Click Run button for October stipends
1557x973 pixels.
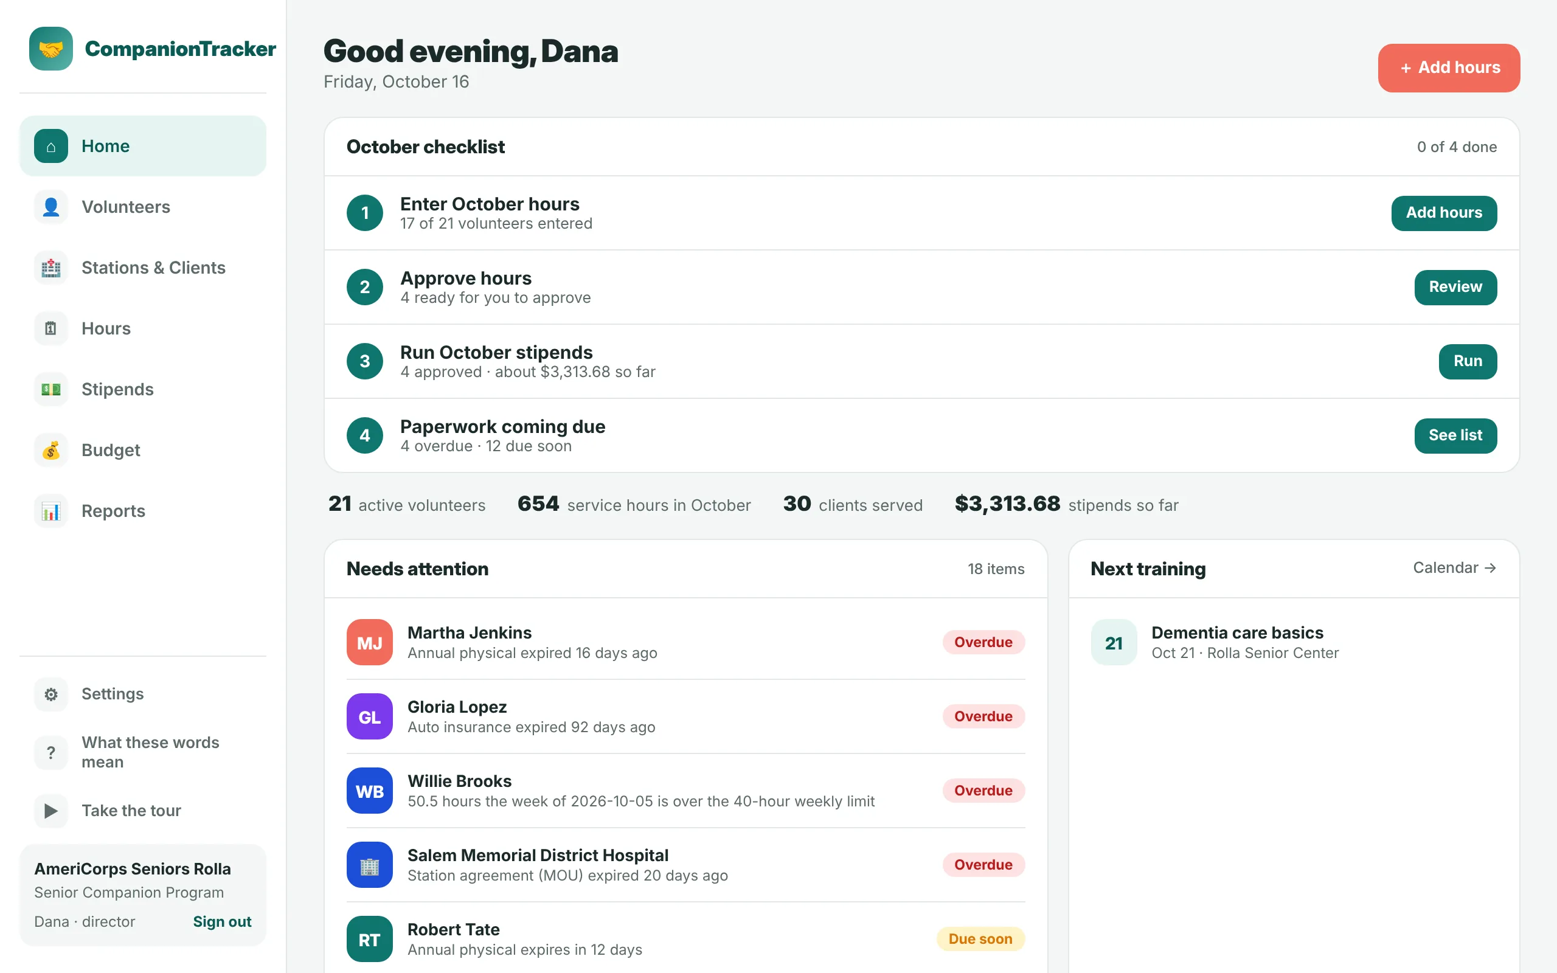point(1468,361)
